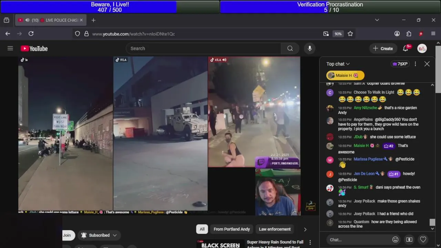Open the BLACK SCREEN video thumbnail
This screenshot has width=441, height=248.
[220, 244]
